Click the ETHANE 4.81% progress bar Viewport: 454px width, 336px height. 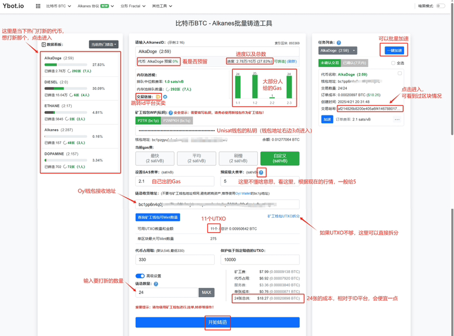pyautogui.click(x=66, y=113)
